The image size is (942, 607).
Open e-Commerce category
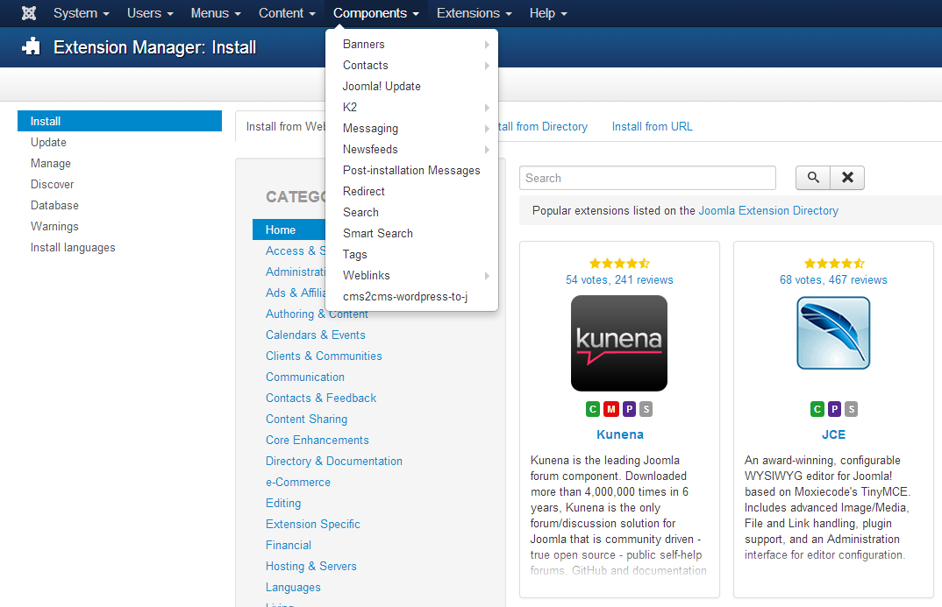[x=298, y=482]
